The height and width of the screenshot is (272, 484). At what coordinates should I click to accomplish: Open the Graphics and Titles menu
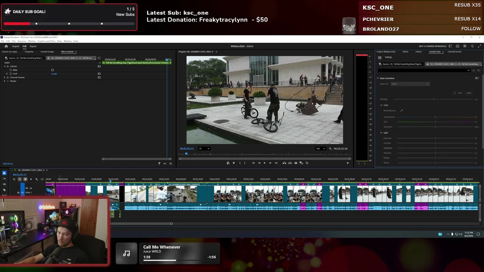click(47, 41)
